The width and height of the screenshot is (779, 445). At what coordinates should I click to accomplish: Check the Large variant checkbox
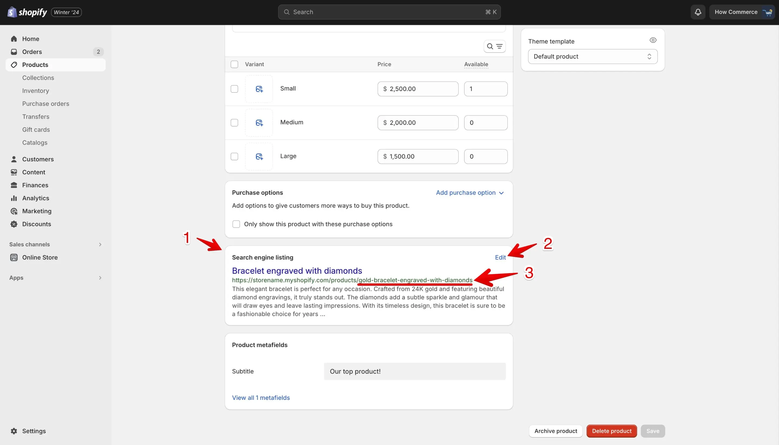tap(234, 156)
